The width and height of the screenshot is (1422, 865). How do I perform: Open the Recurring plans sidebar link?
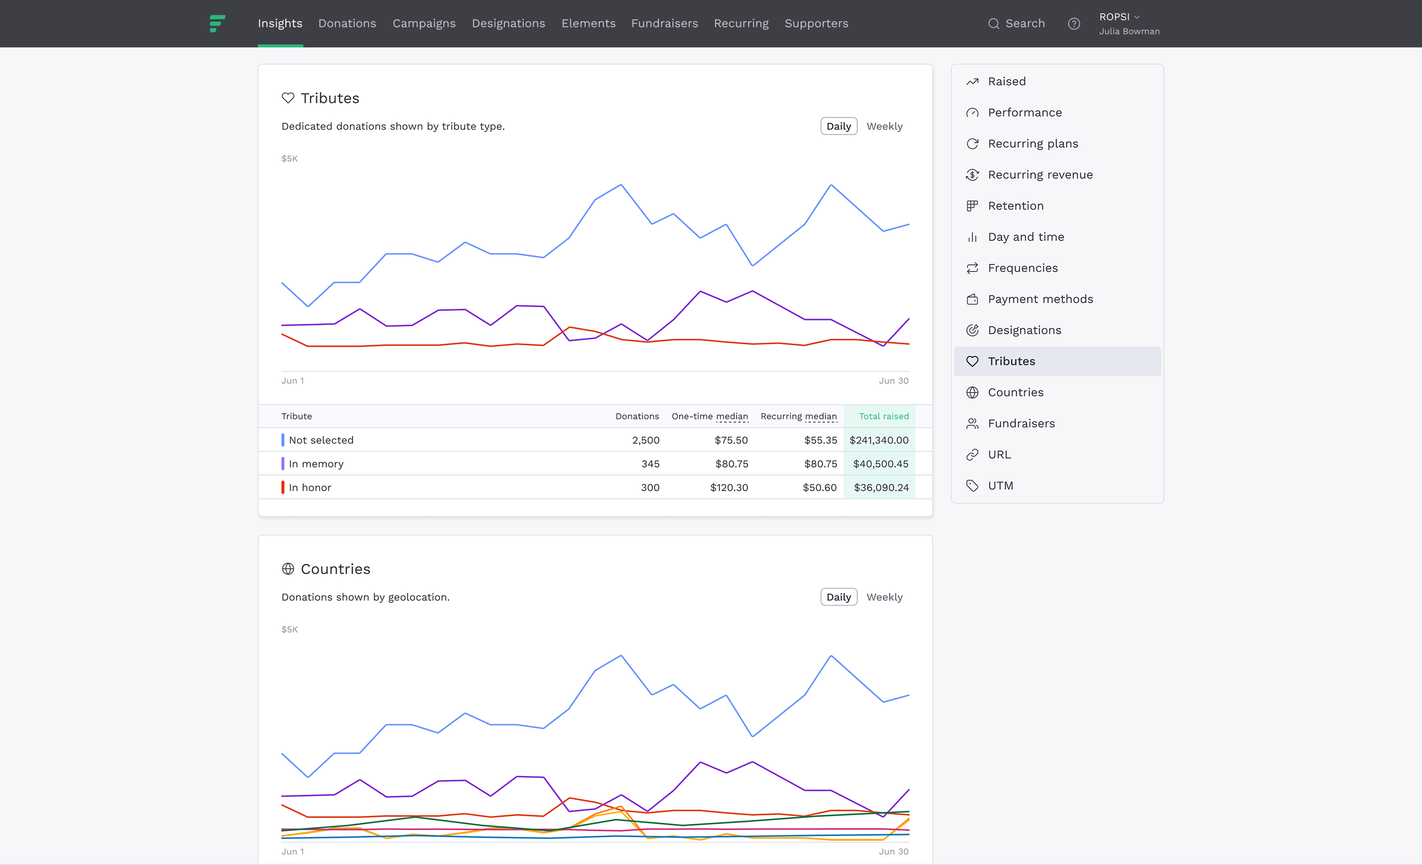1033,144
